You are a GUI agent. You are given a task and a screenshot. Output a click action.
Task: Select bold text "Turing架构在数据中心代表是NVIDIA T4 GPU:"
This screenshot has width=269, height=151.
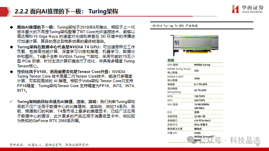coord(59,47)
